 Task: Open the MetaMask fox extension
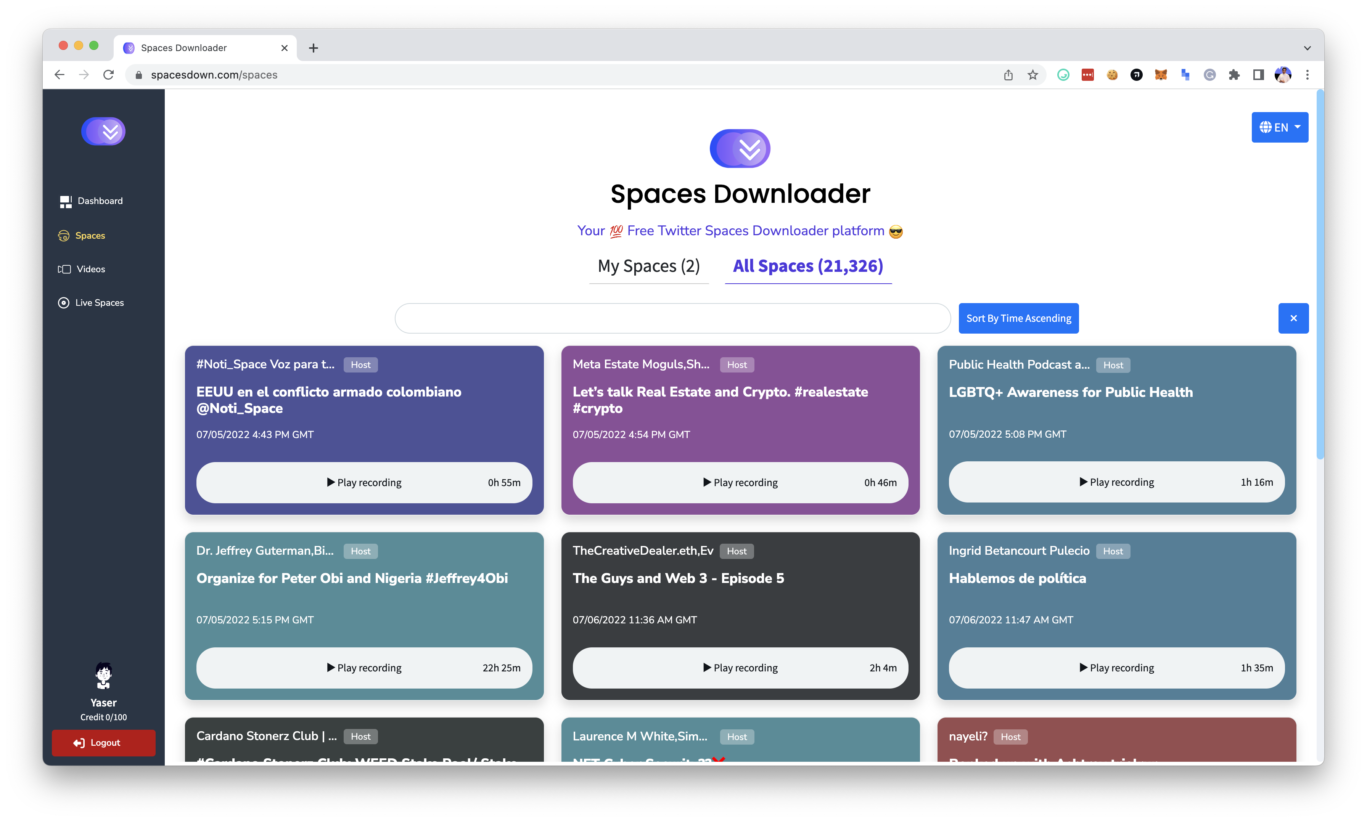pos(1160,75)
